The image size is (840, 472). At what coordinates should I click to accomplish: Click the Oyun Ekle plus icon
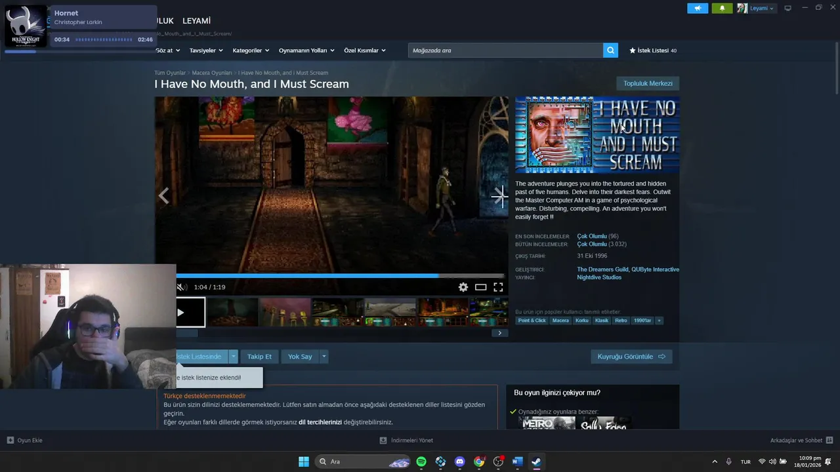[x=10, y=441]
